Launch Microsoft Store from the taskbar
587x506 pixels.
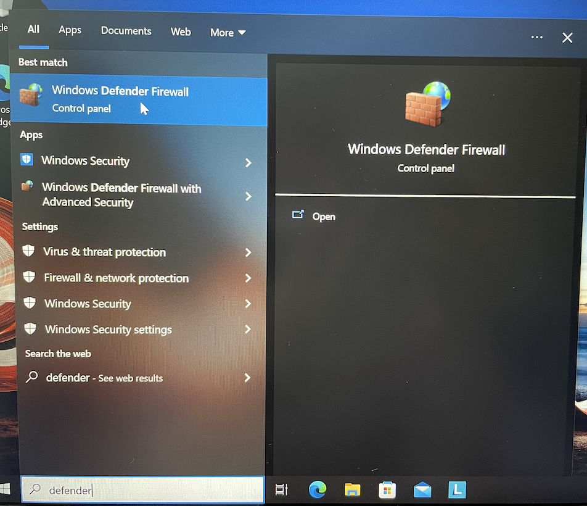click(x=387, y=490)
